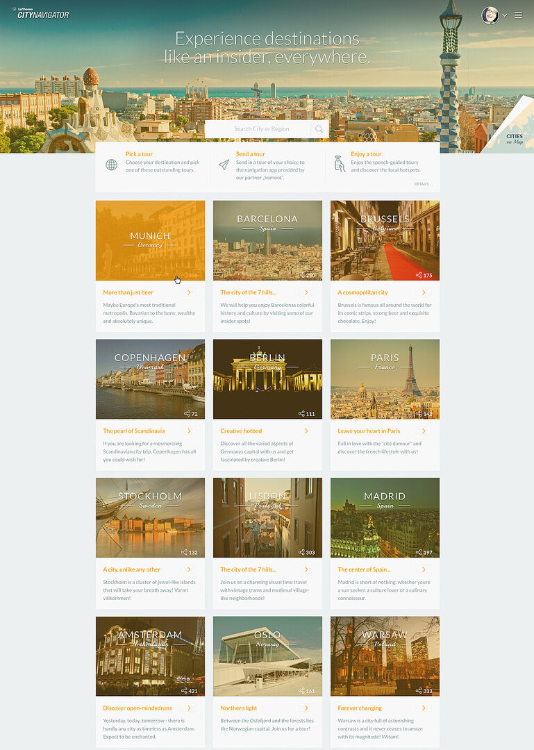Click the globe icon beside Pick a tour

(111, 165)
